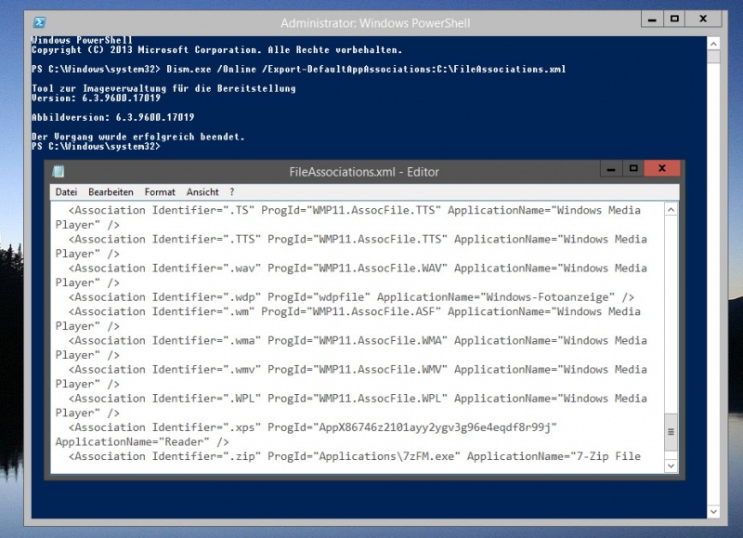Screen dimensions: 743x538
Task: Close the FileAssociations.xml Editor window
Action: tap(662, 168)
